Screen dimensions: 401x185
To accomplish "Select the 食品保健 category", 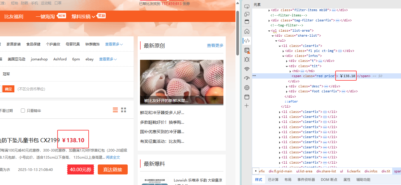I will [33, 44].
